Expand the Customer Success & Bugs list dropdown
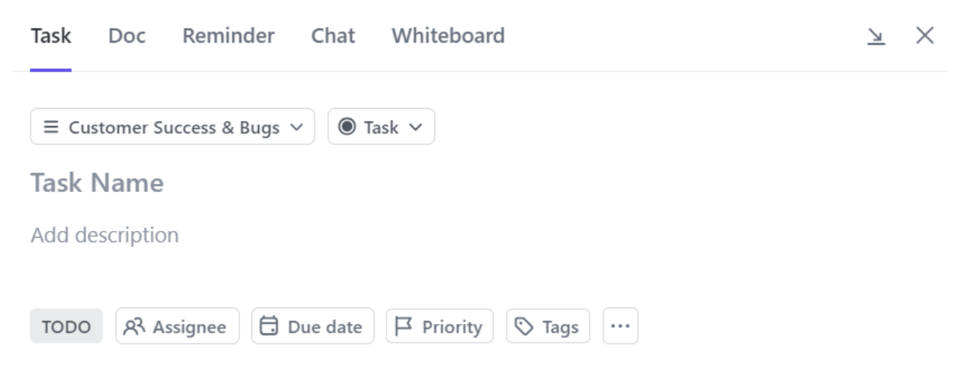956x372 pixels. coord(296,127)
